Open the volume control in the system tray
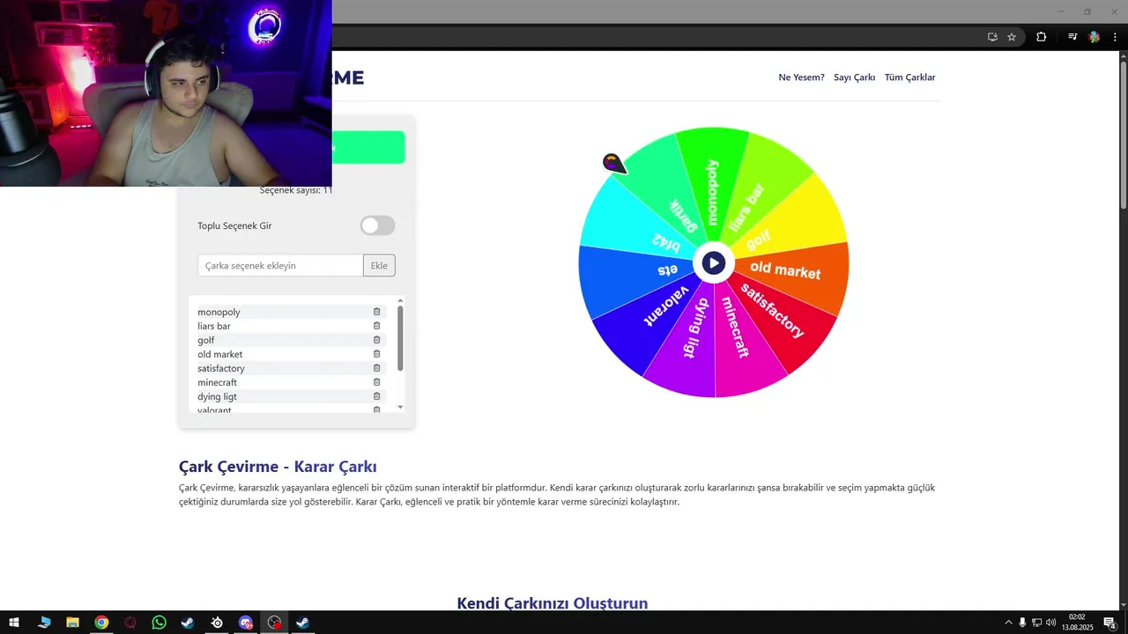 pyautogui.click(x=1050, y=623)
